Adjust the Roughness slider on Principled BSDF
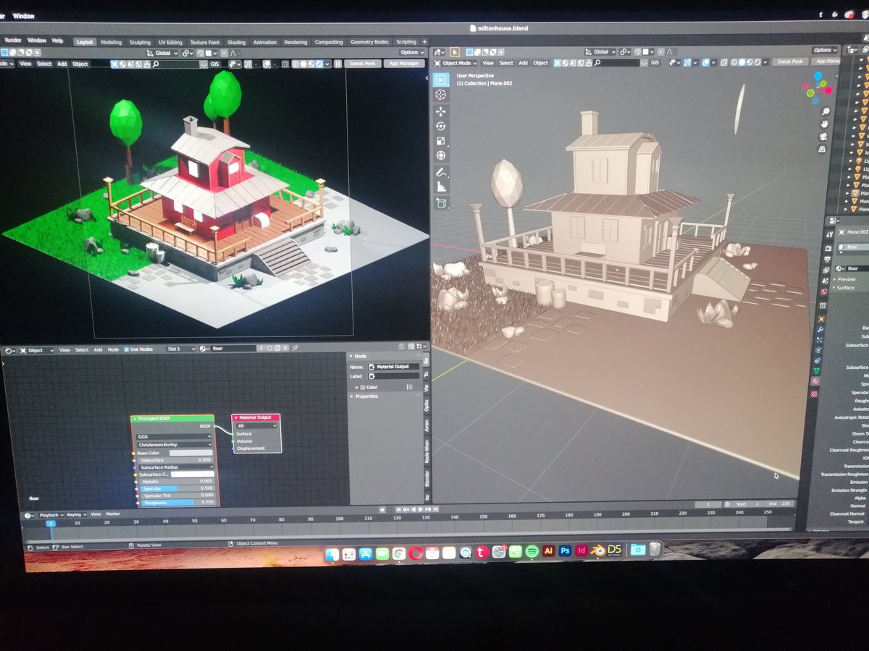Image resolution: width=869 pixels, height=651 pixels. [177, 502]
